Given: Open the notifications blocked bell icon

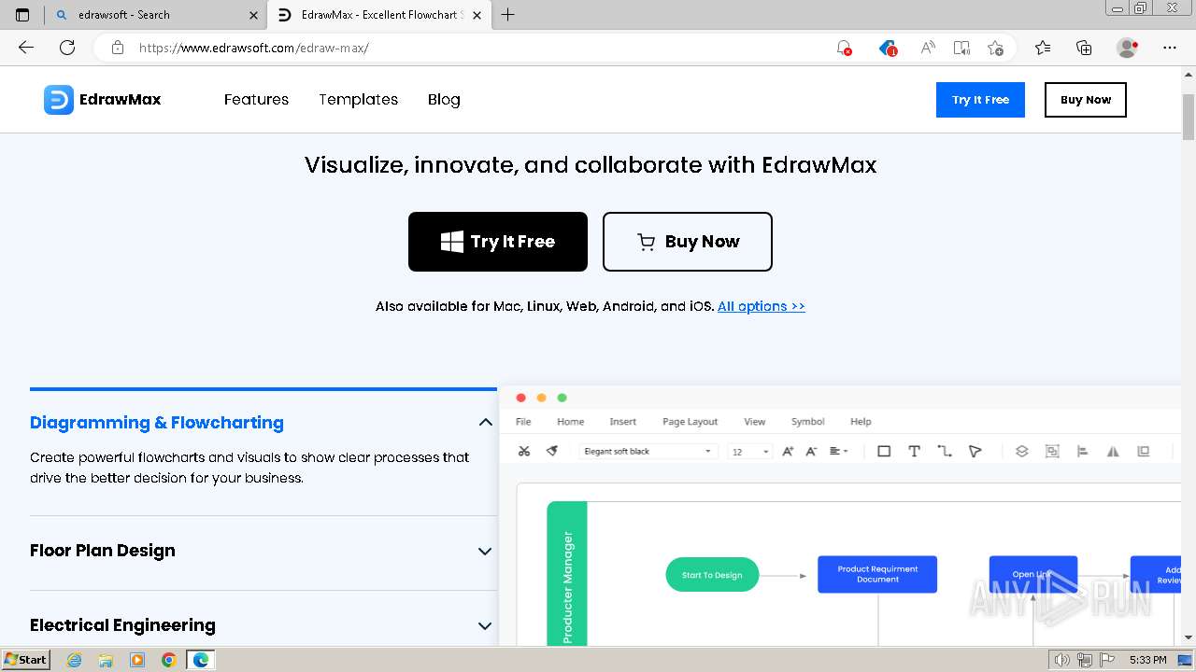Looking at the screenshot, I should click(844, 48).
